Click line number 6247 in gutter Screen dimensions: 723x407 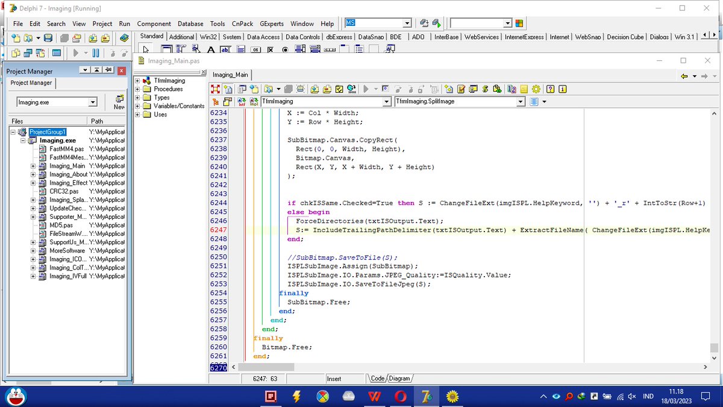(218, 230)
